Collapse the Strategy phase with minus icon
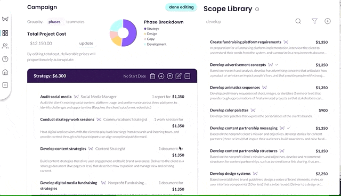341x196 pixels. [x=187, y=76]
